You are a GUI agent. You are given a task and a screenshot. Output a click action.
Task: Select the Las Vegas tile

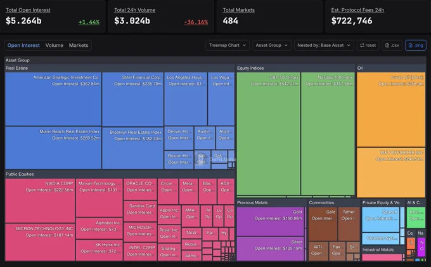[221, 99]
